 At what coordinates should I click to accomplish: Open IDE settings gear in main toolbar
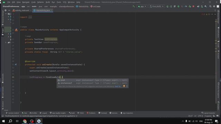(214, 7)
